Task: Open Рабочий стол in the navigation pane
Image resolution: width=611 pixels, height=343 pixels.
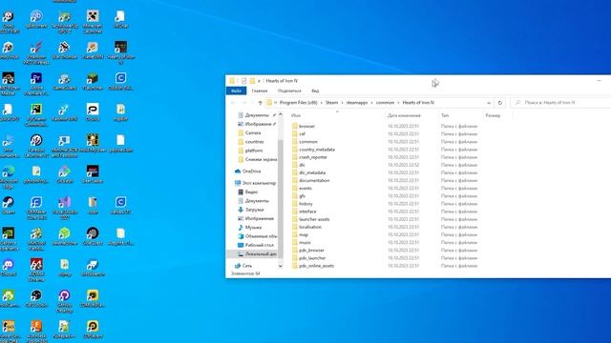Action: coord(256,245)
